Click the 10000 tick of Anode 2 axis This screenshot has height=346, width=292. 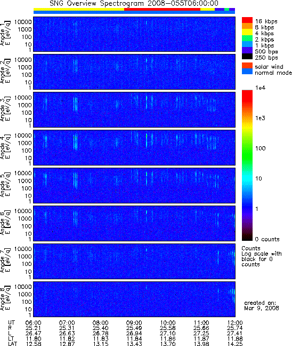(x=23, y=60)
